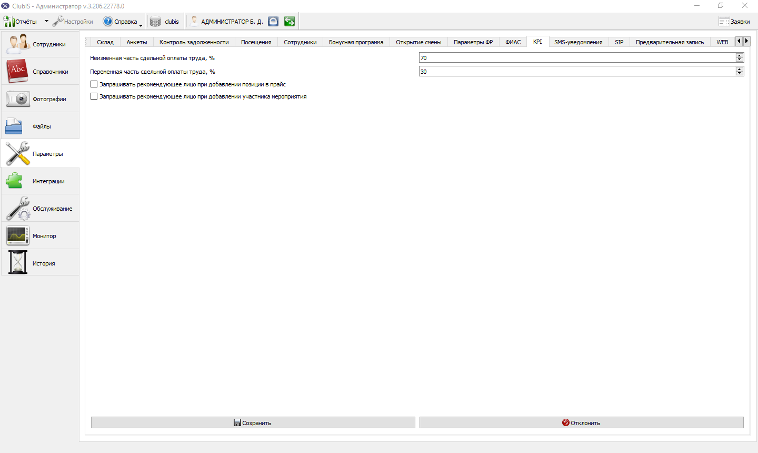This screenshot has width=758, height=453.
Task: Open the Заявки requests list
Action: click(734, 22)
